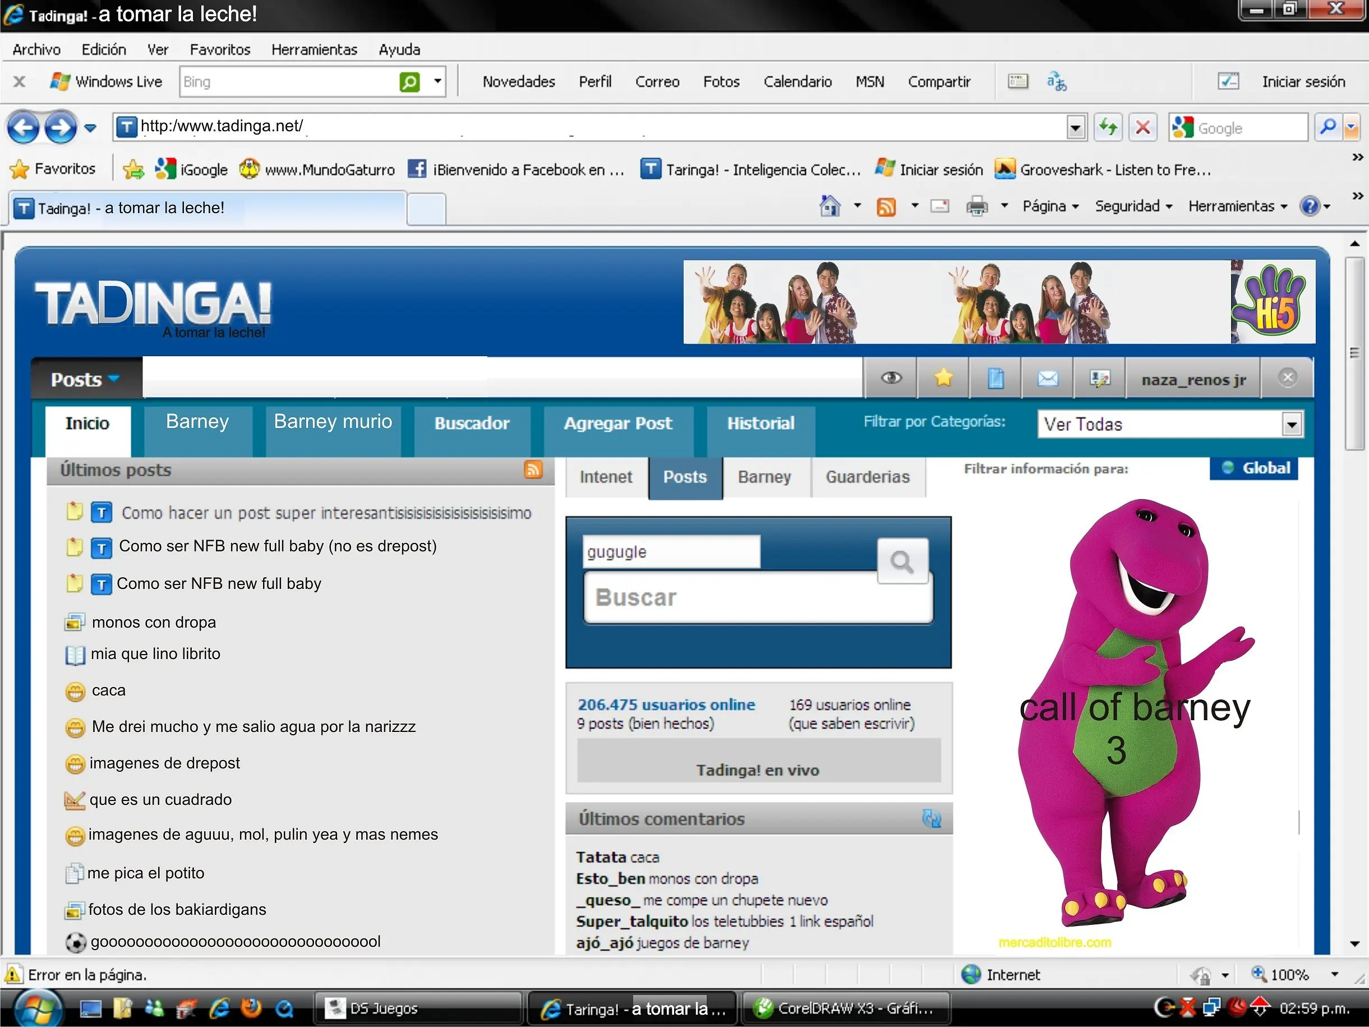Click the Google search magnifier button
Screen dimensions: 1369x1027
point(1327,127)
